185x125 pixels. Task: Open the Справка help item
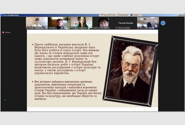pos(135,15)
